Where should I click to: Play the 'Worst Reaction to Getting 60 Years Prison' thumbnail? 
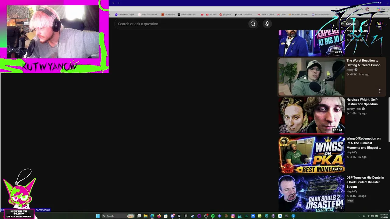pos(311,77)
